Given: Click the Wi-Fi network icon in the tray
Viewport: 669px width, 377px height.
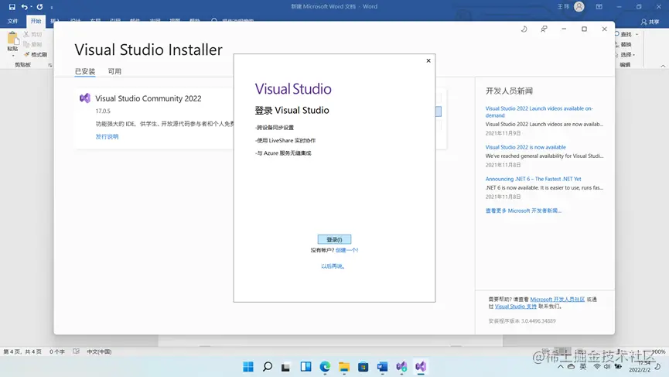Looking at the screenshot, I should 597,366.
